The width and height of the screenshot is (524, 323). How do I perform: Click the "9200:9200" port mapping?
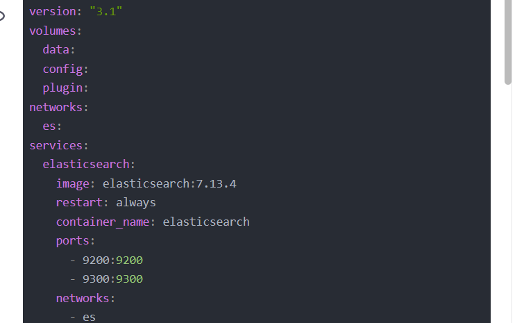[x=112, y=260]
